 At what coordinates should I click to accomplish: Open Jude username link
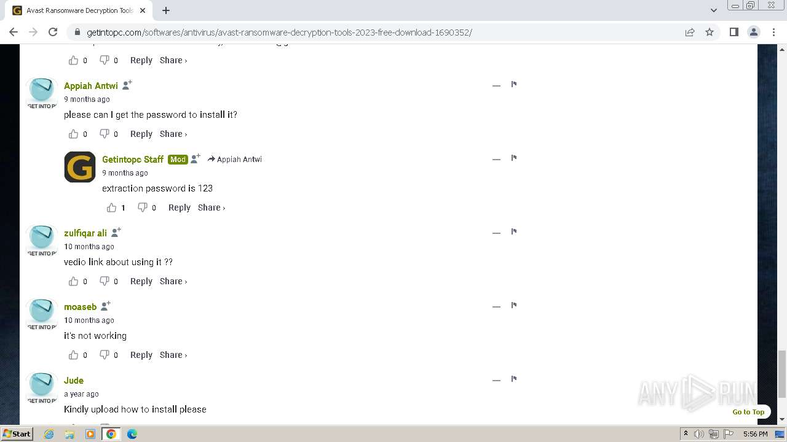(x=74, y=381)
